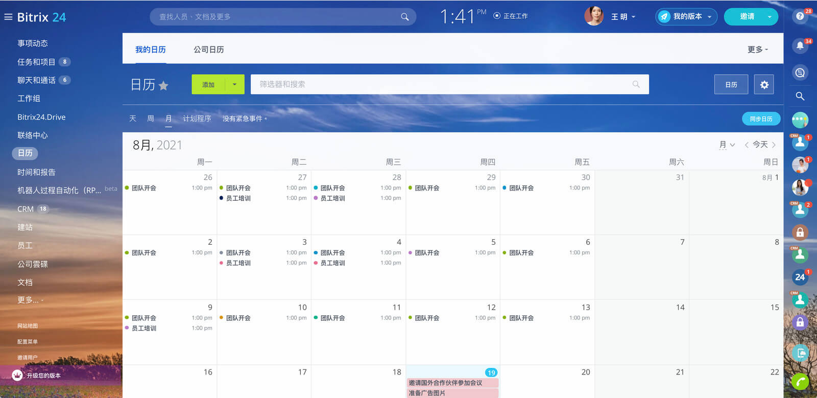Click the 筛选器和搜索 filter field
This screenshot has width=817, height=398.
click(x=450, y=84)
